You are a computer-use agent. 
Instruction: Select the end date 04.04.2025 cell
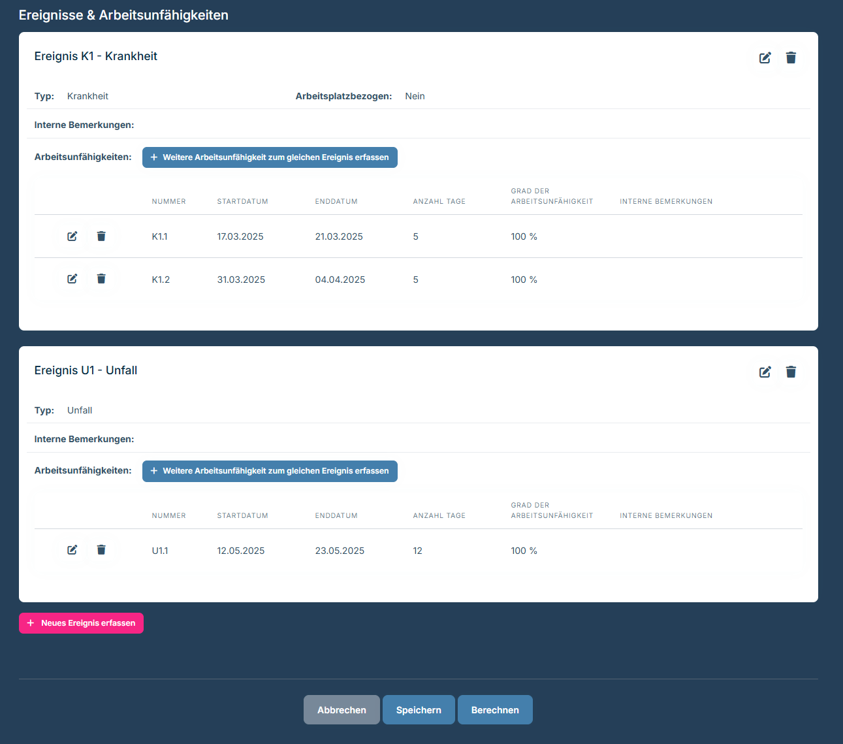coord(340,280)
